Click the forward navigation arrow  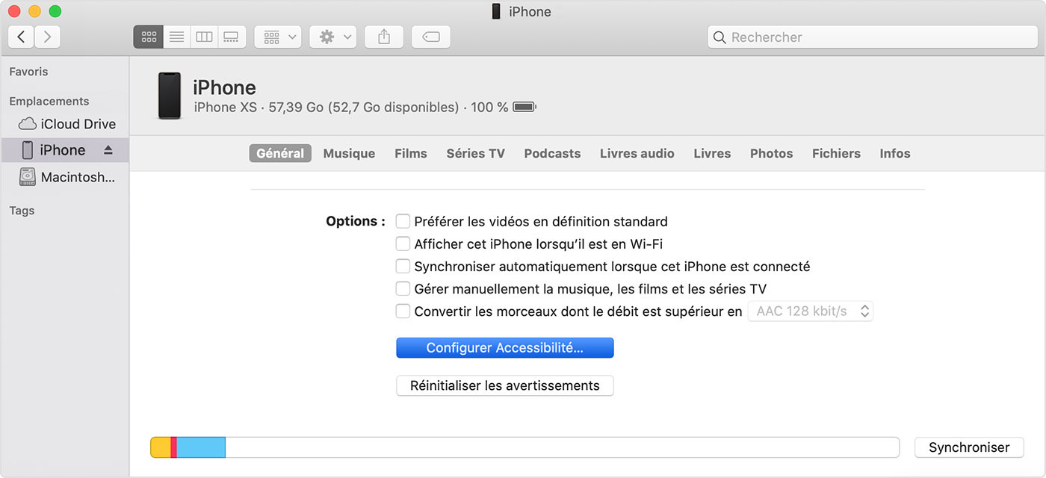pyautogui.click(x=47, y=37)
